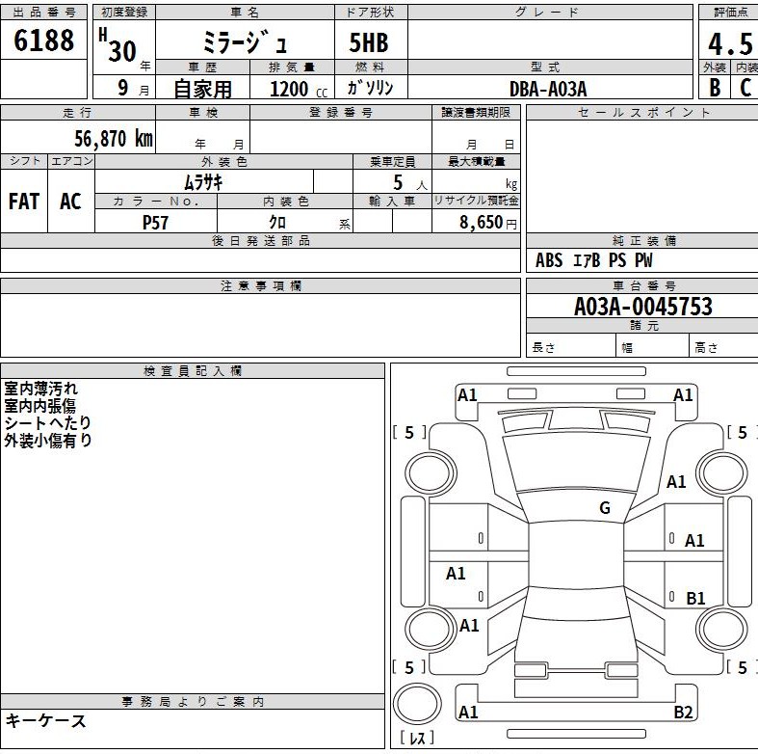Click history value 自家用

[202, 89]
